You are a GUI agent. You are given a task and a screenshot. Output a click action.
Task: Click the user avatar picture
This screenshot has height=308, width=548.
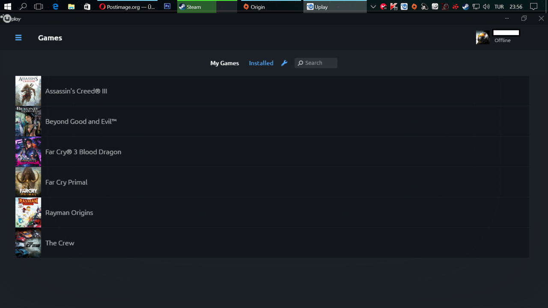click(x=482, y=37)
